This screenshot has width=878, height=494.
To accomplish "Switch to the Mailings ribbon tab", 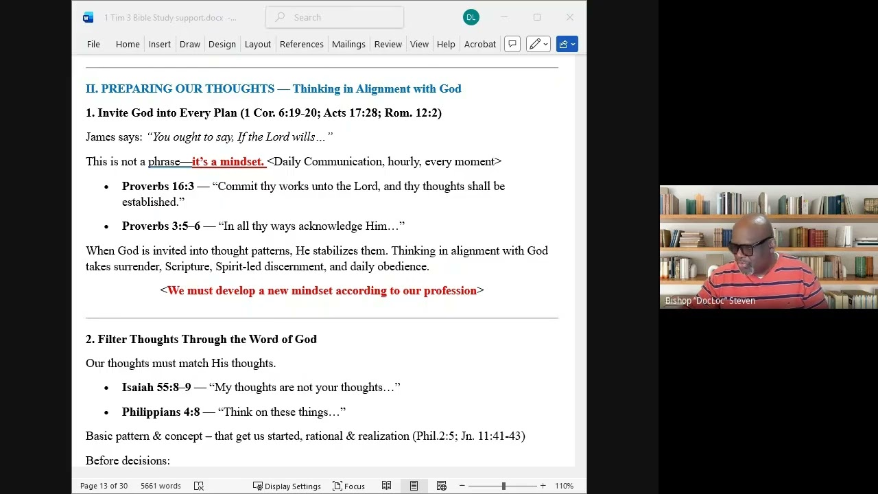I will click(348, 44).
